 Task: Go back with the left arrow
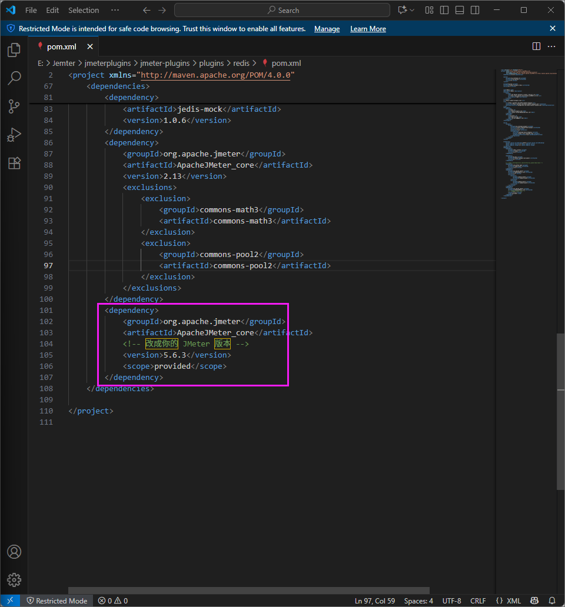[147, 11]
